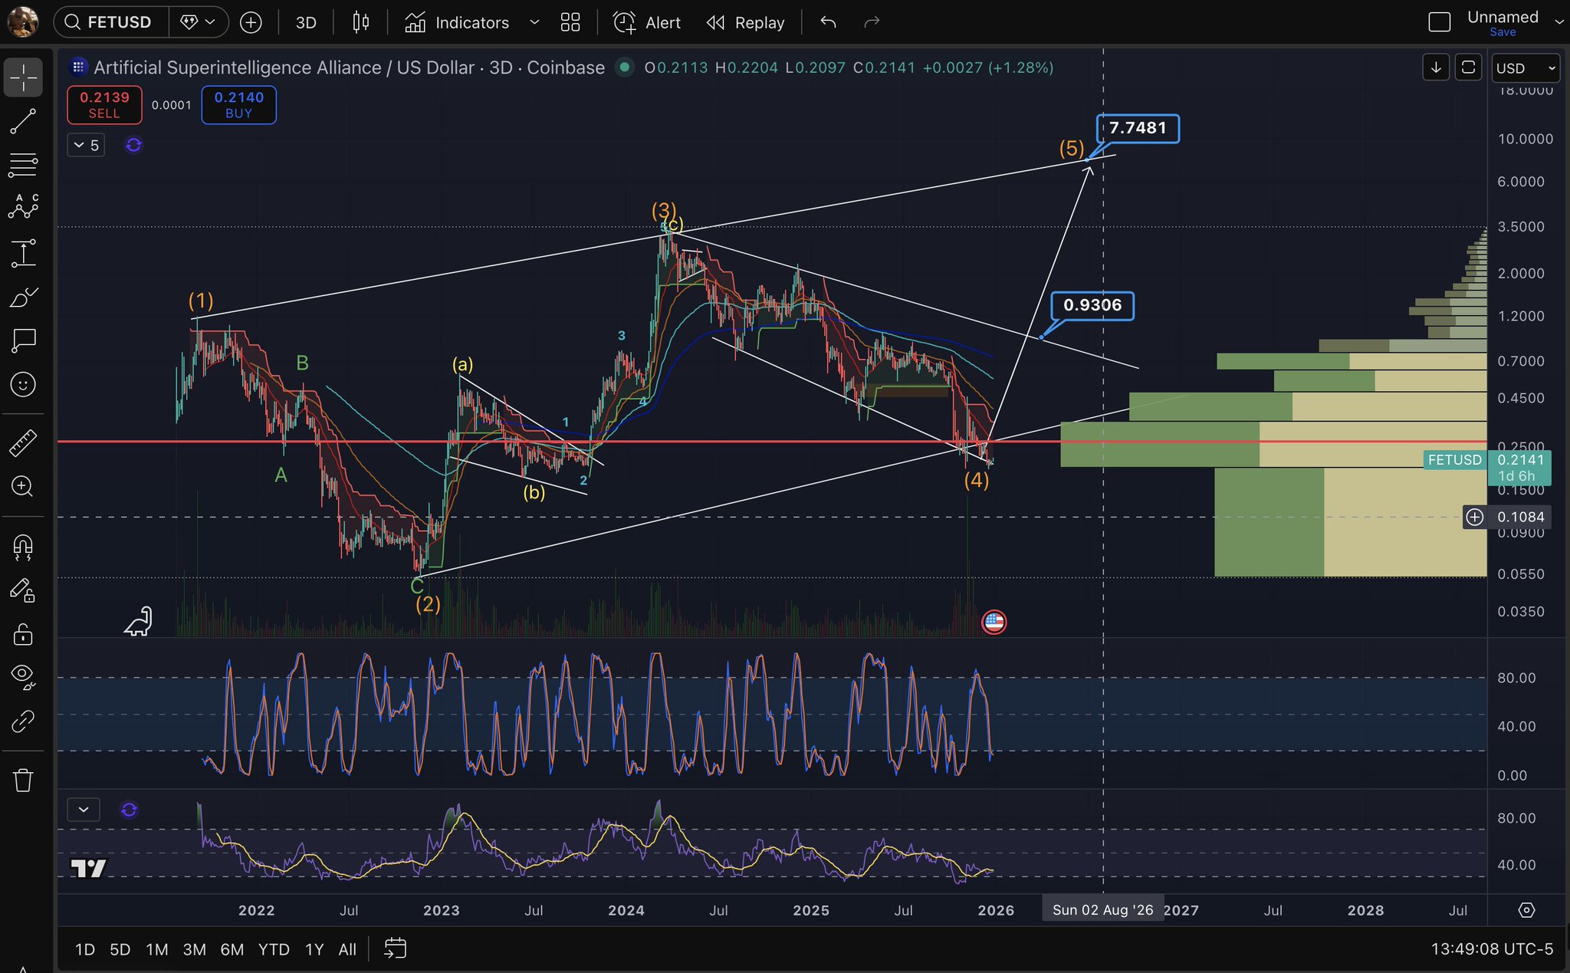Open the Fibonacci tools in the sidebar

[x=23, y=164]
